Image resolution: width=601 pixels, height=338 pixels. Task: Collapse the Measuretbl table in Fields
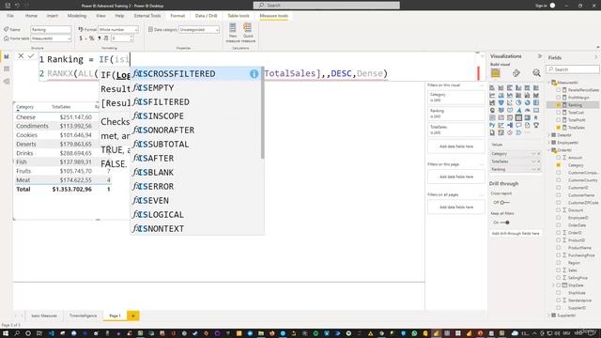click(x=549, y=83)
